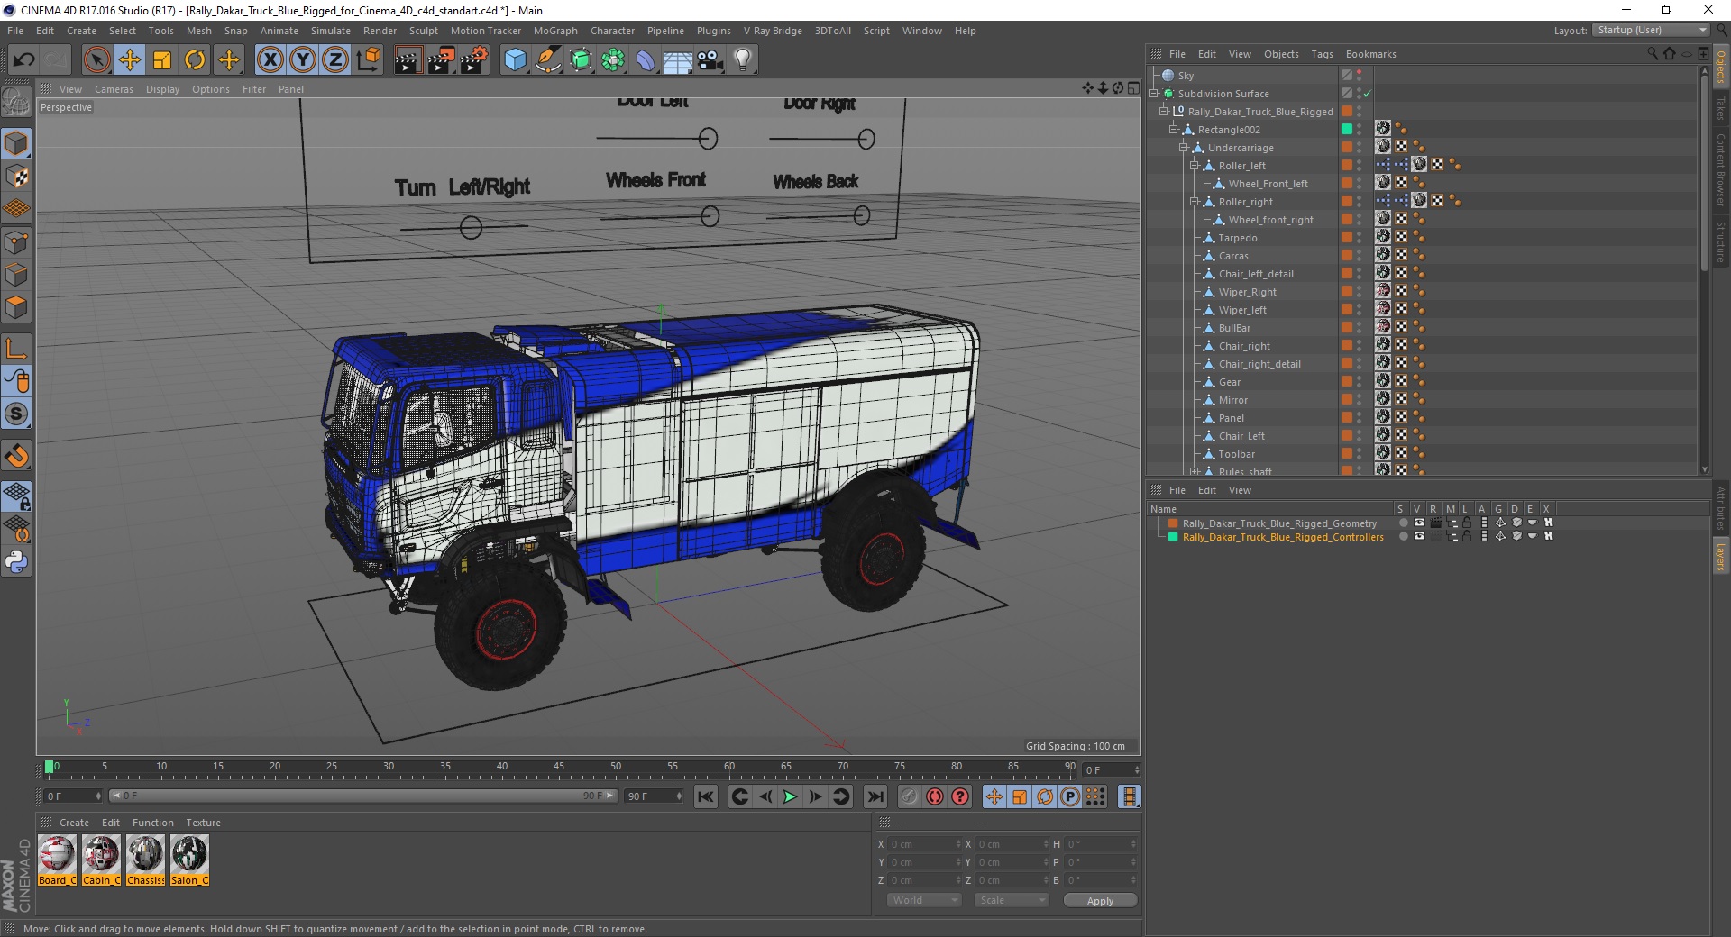Activate the Move tool
The image size is (1731, 937).
[130, 60]
